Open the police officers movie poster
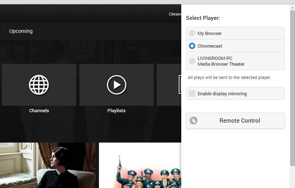Image resolution: width=295 pixels, height=188 pixels. tap(140, 165)
